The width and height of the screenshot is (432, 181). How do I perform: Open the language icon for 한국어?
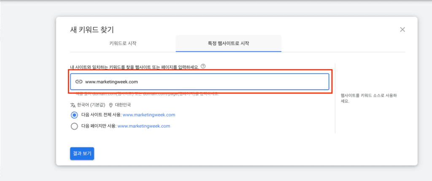pos(73,105)
